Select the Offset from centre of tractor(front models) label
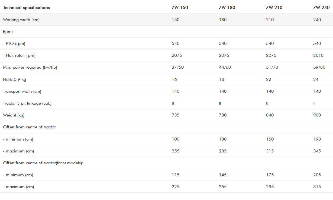Screen dimensions: 333x200 pos(43,163)
